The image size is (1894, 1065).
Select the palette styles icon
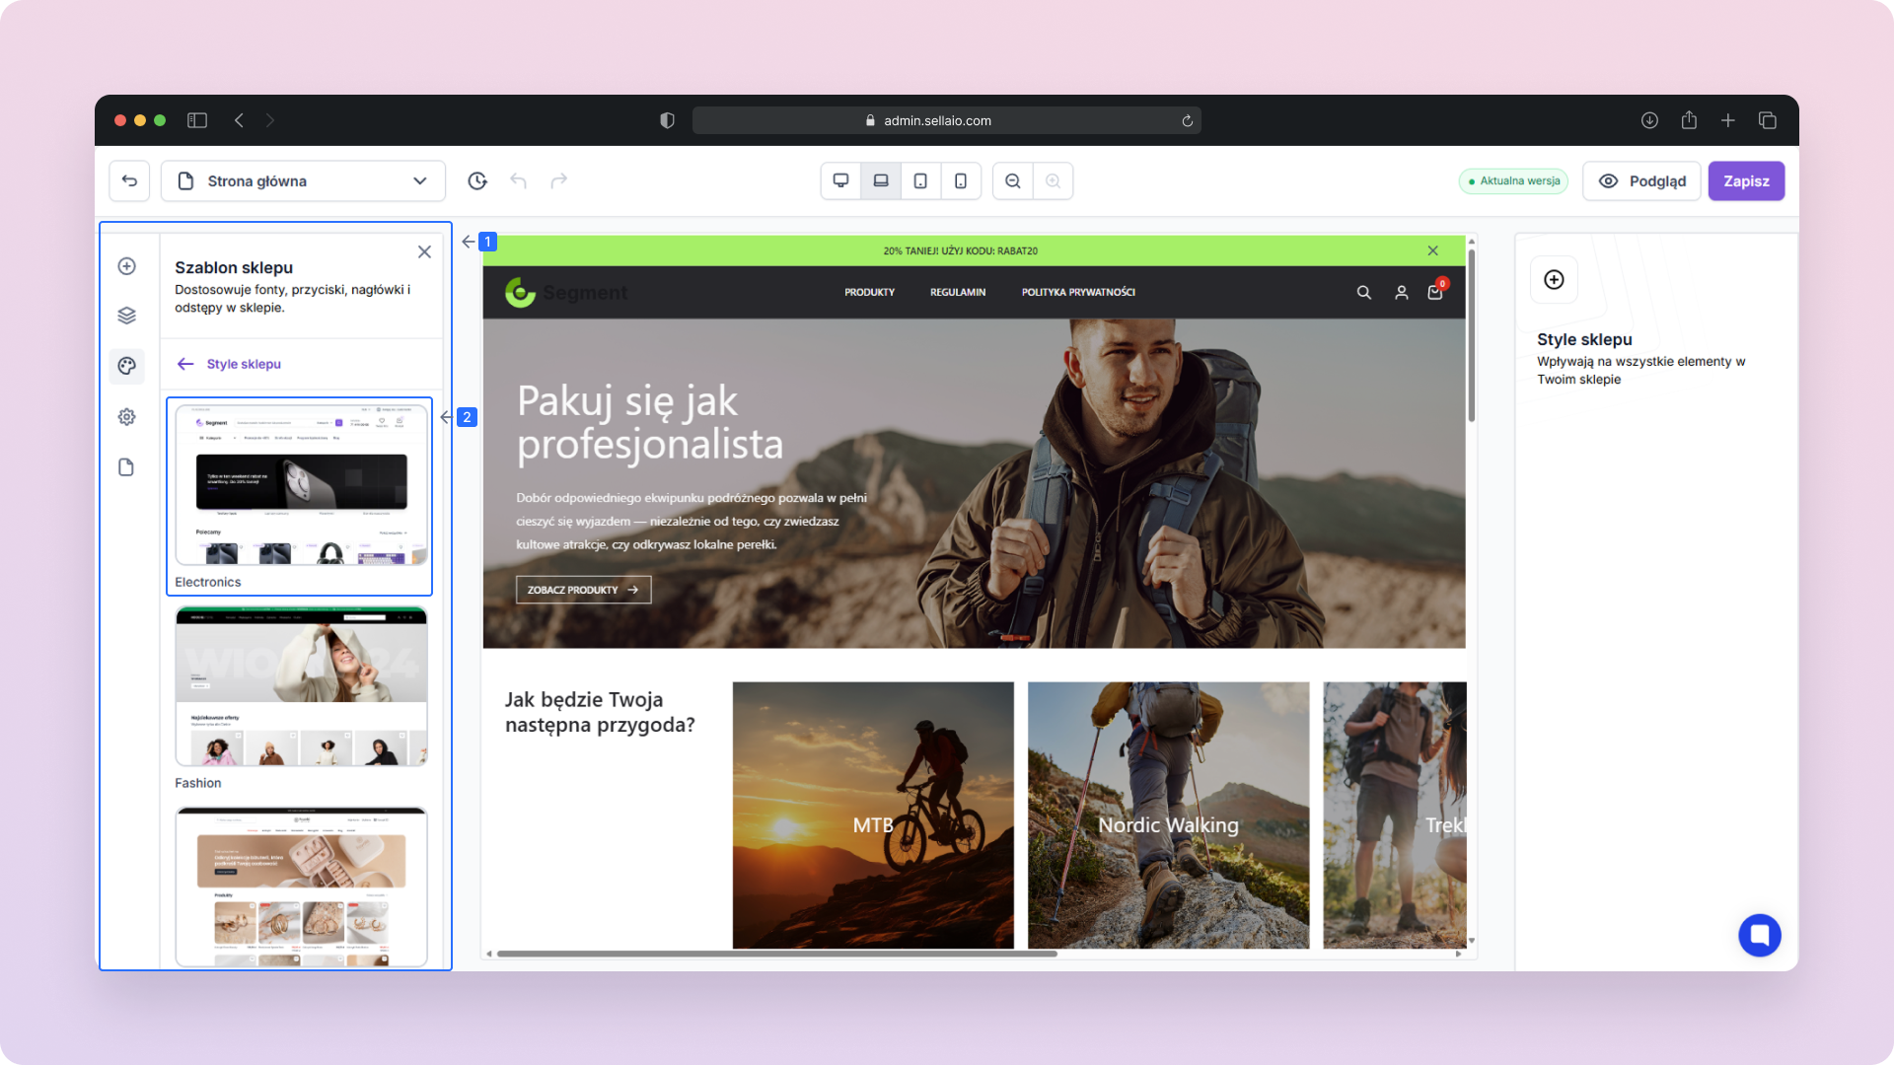point(126,366)
